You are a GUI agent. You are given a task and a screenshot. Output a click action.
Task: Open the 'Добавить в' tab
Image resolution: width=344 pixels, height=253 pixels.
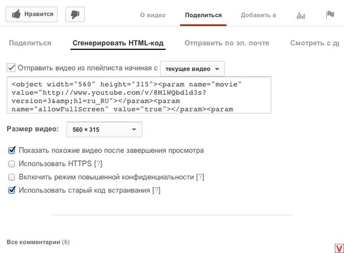click(258, 15)
